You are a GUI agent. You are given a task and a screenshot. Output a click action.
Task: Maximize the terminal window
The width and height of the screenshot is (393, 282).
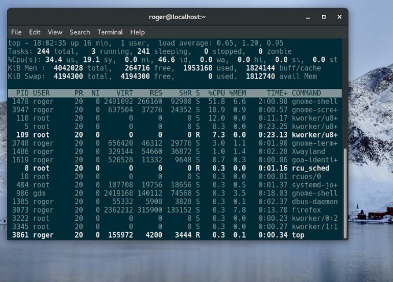[x=324, y=17]
